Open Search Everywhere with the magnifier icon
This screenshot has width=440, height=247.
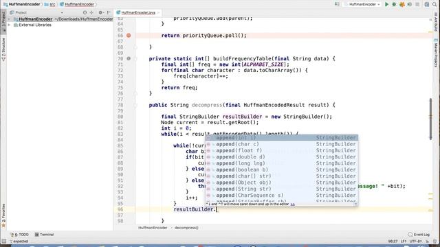pos(434,4)
